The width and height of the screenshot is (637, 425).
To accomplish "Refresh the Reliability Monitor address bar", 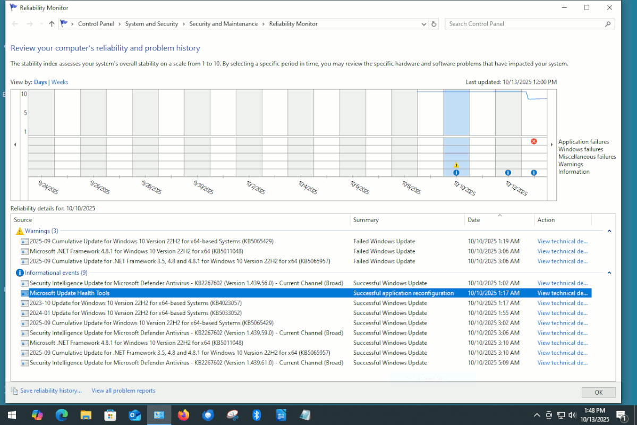I will pyautogui.click(x=434, y=24).
